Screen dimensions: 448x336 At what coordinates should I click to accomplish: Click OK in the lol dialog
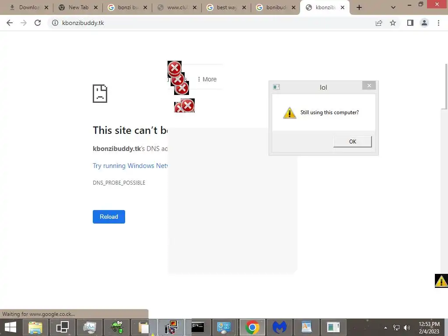(x=353, y=141)
